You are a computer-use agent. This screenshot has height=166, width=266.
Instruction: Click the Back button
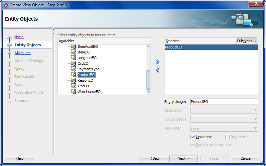tap(155, 159)
